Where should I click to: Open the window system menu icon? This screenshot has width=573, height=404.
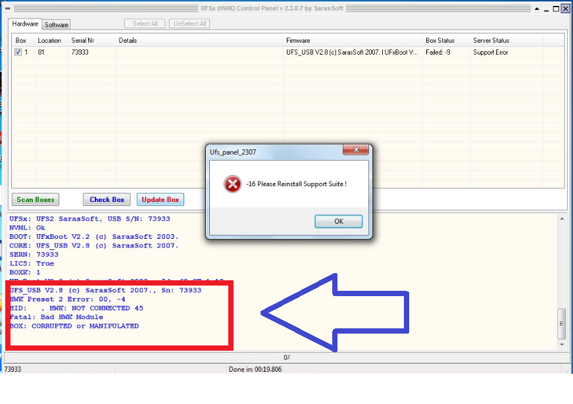7,8
